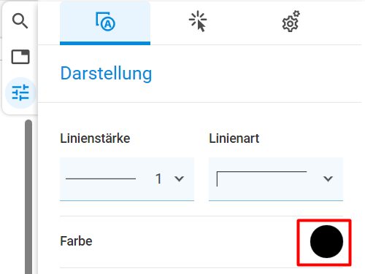Open the black Farbe color picker
The image size is (365, 274).
coord(326,241)
